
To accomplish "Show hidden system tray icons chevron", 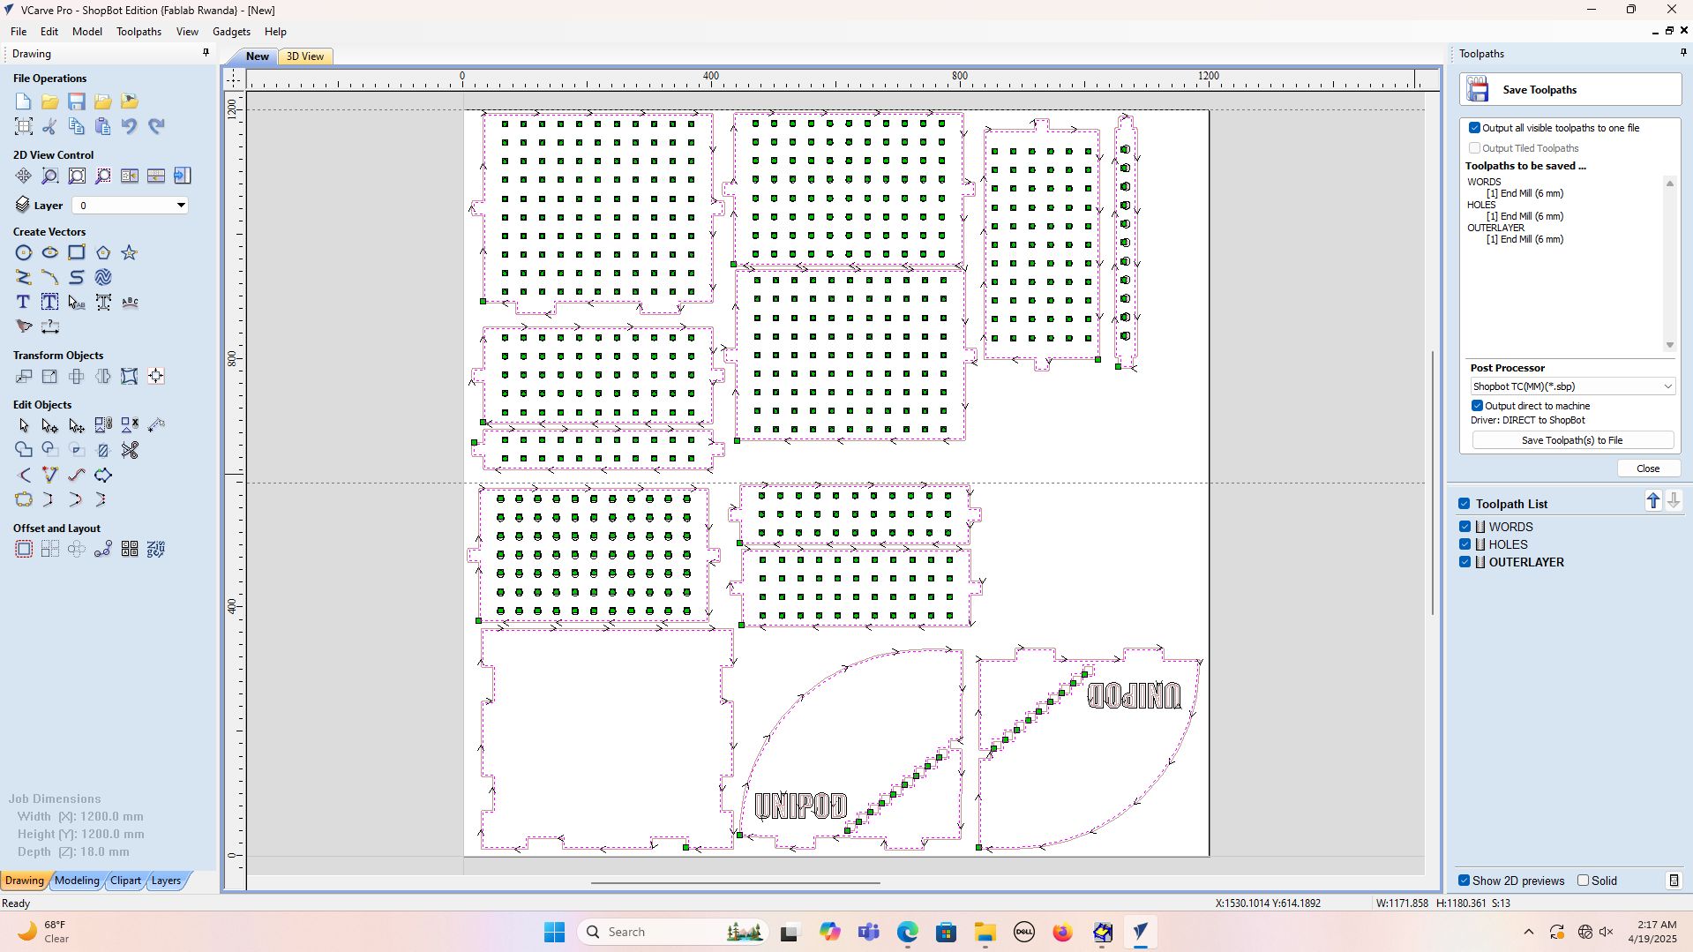I will [1529, 932].
